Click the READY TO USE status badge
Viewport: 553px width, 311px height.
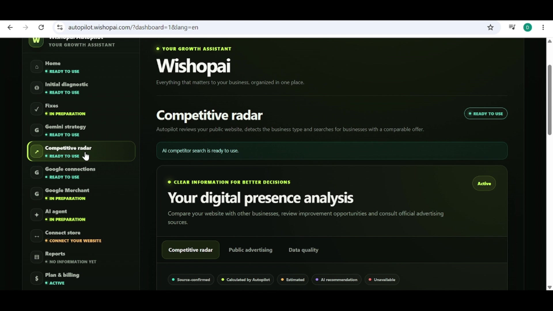point(486,114)
